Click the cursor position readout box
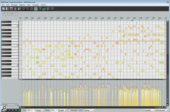The width and height of the screenshot is (170, 112). pyautogui.click(x=6, y=14)
